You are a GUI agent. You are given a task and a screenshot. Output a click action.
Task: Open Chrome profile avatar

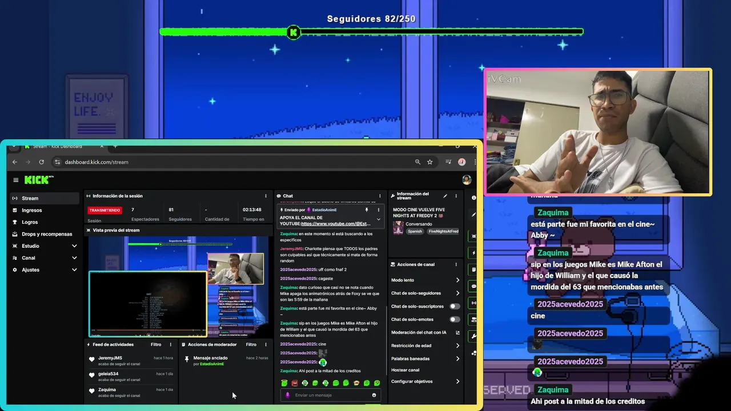(x=461, y=162)
